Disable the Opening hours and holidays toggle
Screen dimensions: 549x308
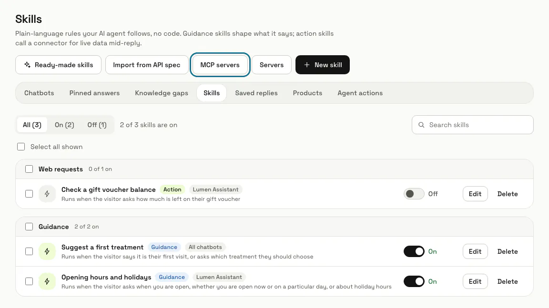click(414, 281)
